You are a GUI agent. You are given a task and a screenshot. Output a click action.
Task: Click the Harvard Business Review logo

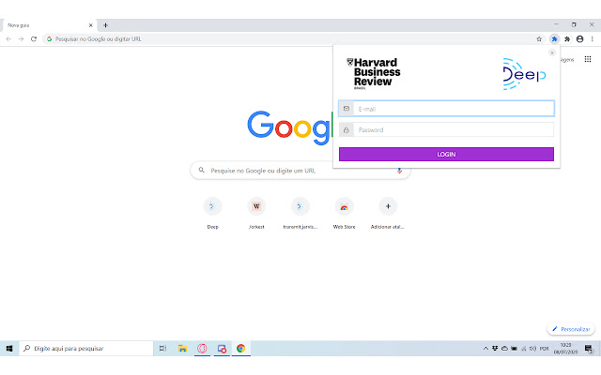click(373, 74)
